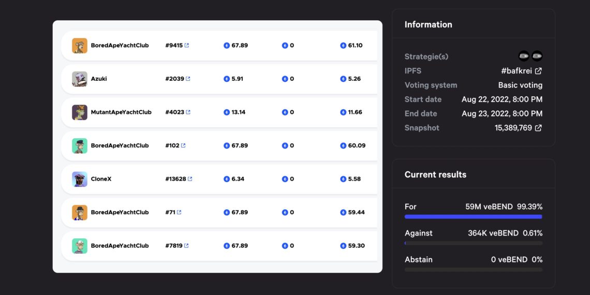Image resolution: width=590 pixels, height=295 pixels.
Task: Click the MutantApeYachtClub avatar thumbnail
Action: click(80, 112)
